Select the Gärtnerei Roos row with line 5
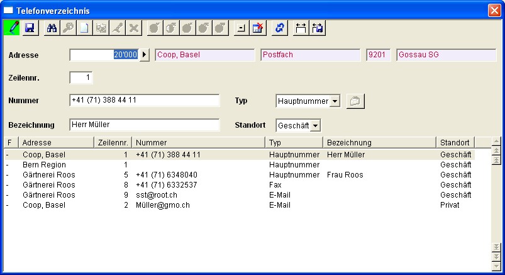Screen dimensions: 505x275 [x=240, y=175]
